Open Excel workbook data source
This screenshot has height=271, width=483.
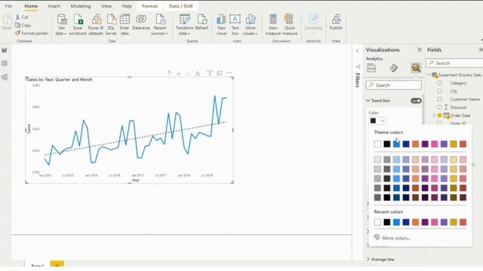(x=78, y=25)
